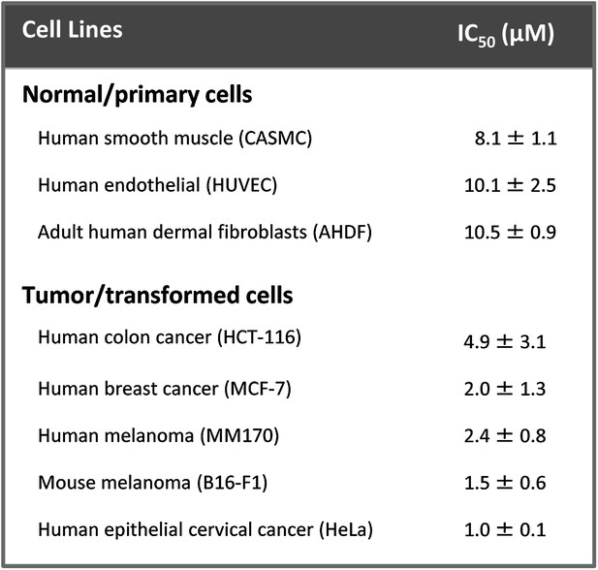This screenshot has height=570, width=598.
Task: Click the Human melanoma (MM170) label
Action: (159, 436)
